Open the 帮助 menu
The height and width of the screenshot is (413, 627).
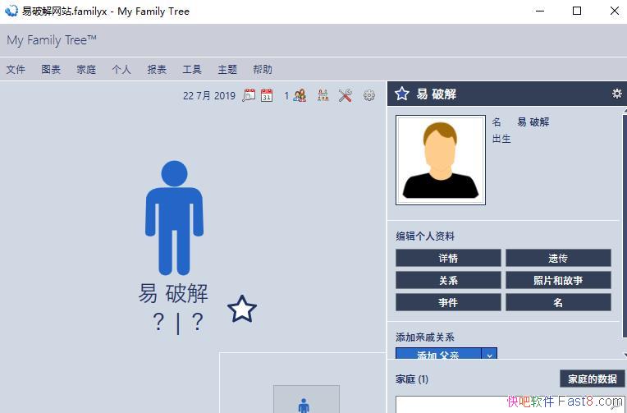(x=263, y=69)
